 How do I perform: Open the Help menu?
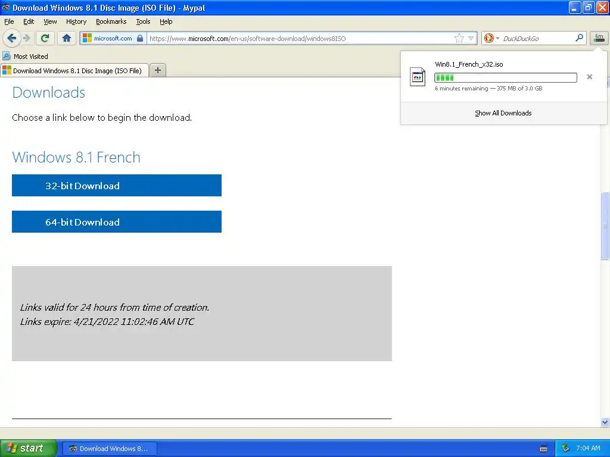166,21
